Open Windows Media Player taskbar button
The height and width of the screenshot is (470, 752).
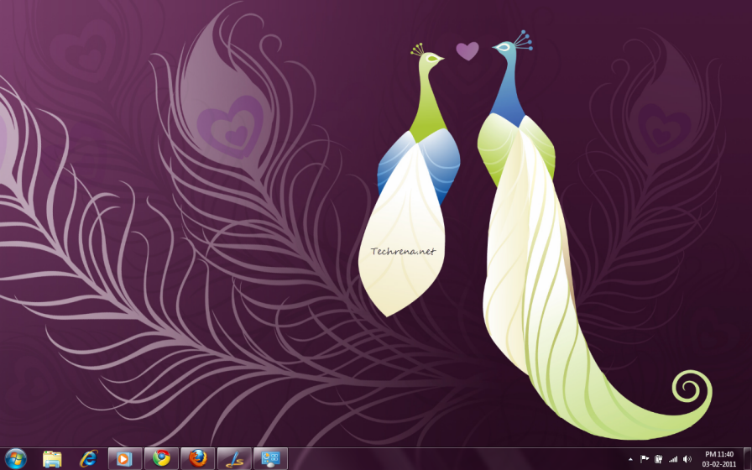[125, 458]
